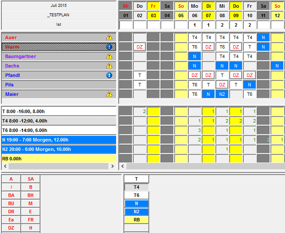Click the N2 cell in Maier's row
Image resolution: width=285 pixels, height=233 pixels.
tap(222, 94)
